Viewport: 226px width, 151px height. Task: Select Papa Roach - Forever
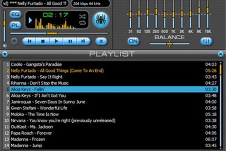[x=114, y=133]
